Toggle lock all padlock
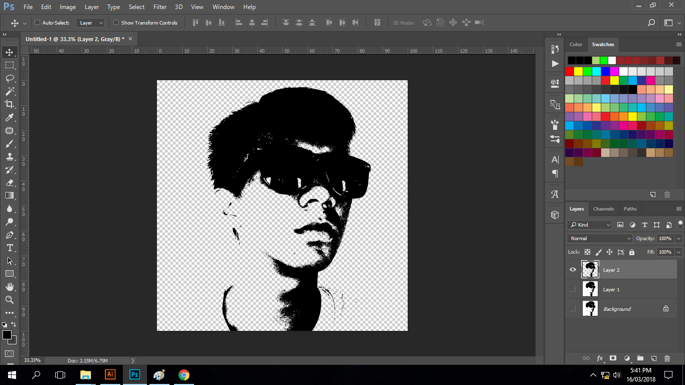This screenshot has width=685, height=385. tap(631, 252)
